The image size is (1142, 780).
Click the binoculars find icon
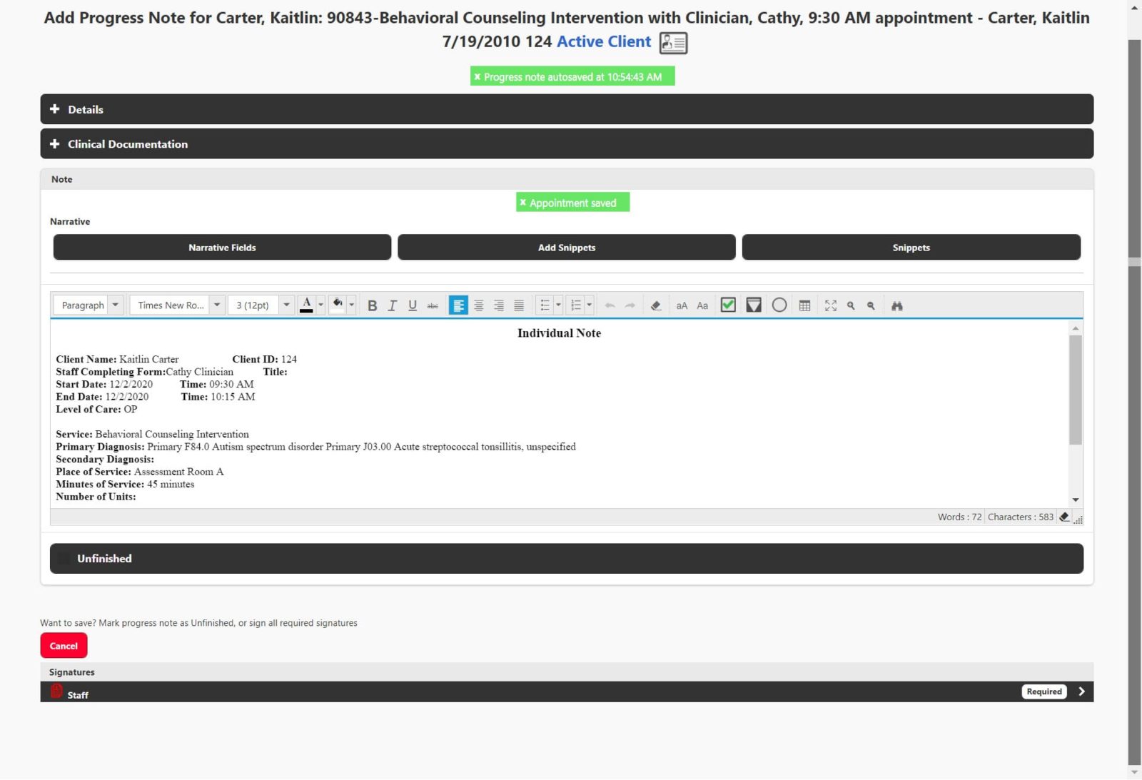897,305
